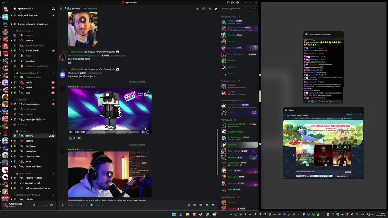The width and height of the screenshot is (388, 218).
Task: Open the gift icon in message bar
Action: pos(189,205)
